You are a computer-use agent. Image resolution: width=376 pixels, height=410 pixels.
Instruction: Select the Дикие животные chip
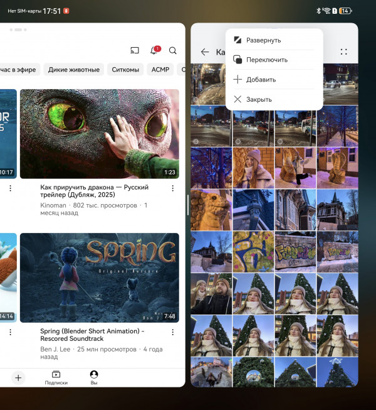click(74, 70)
